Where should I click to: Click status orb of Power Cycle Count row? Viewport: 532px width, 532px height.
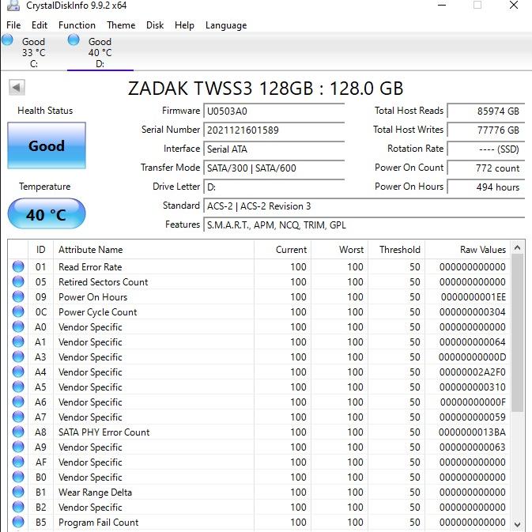(x=18, y=311)
